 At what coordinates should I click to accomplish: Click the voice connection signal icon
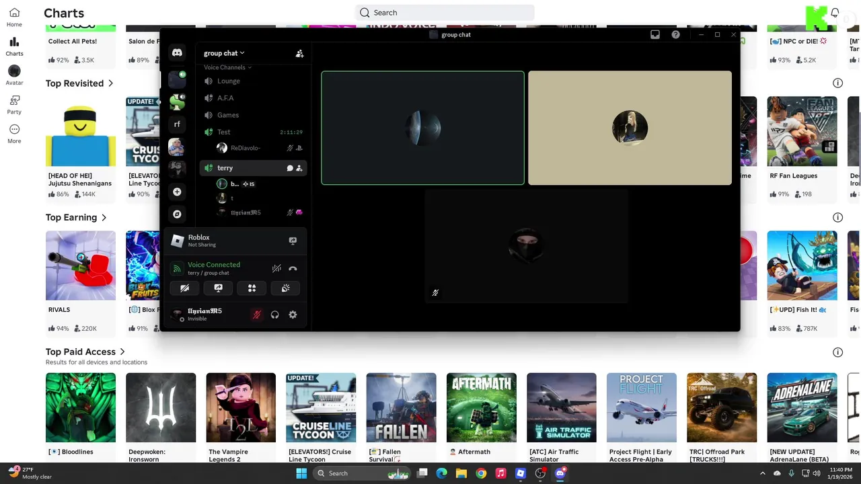click(x=177, y=268)
